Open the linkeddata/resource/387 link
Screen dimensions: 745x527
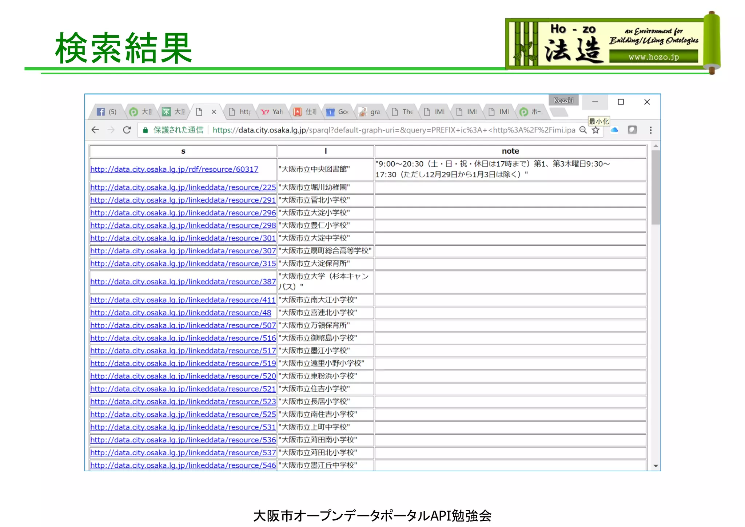[x=183, y=282]
